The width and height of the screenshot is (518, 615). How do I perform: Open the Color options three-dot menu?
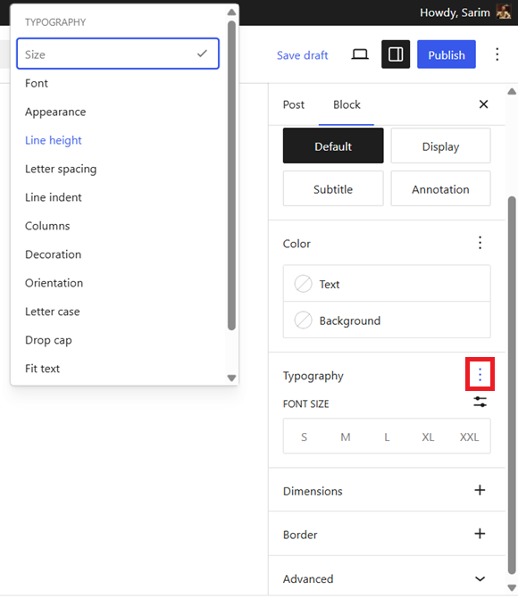tap(480, 243)
